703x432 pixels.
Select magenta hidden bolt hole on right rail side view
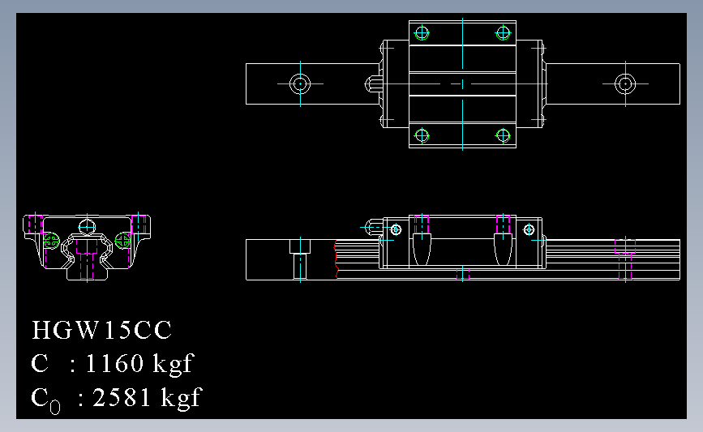625,259
